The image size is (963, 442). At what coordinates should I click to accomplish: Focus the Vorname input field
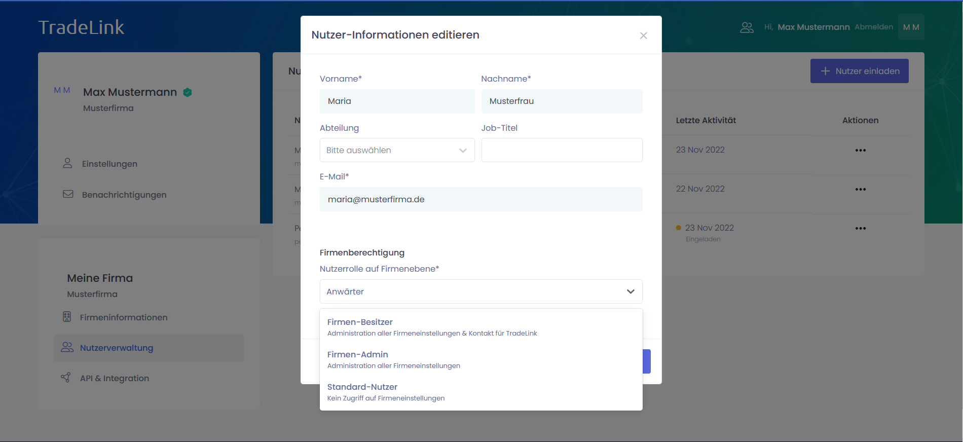(x=397, y=101)
